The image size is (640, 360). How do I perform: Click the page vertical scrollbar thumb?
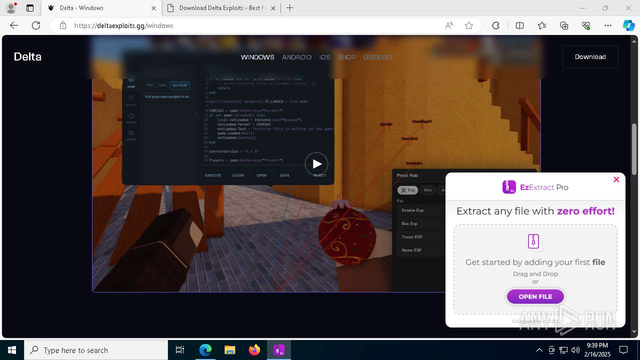[634, 149]
